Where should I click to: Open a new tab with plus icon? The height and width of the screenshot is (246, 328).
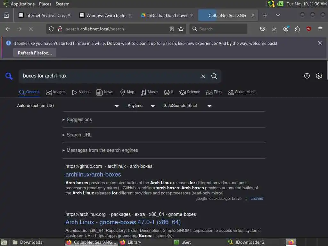[x=265, y=15]
